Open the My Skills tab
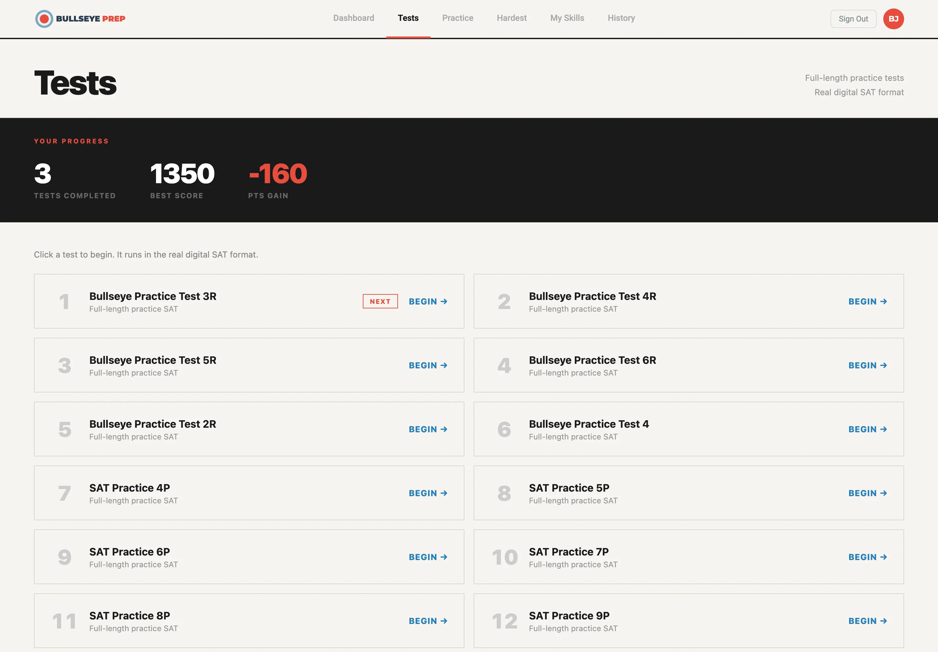 pos(567,18)
